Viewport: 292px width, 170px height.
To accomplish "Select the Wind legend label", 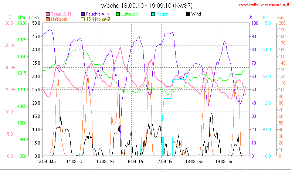I will click(x=196, y=14).
